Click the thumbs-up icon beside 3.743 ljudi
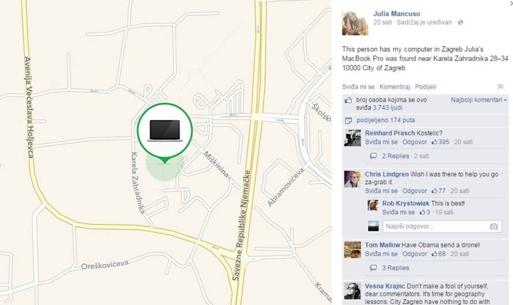The width and height of the screenshot is (513, 305). coord(348,100)
